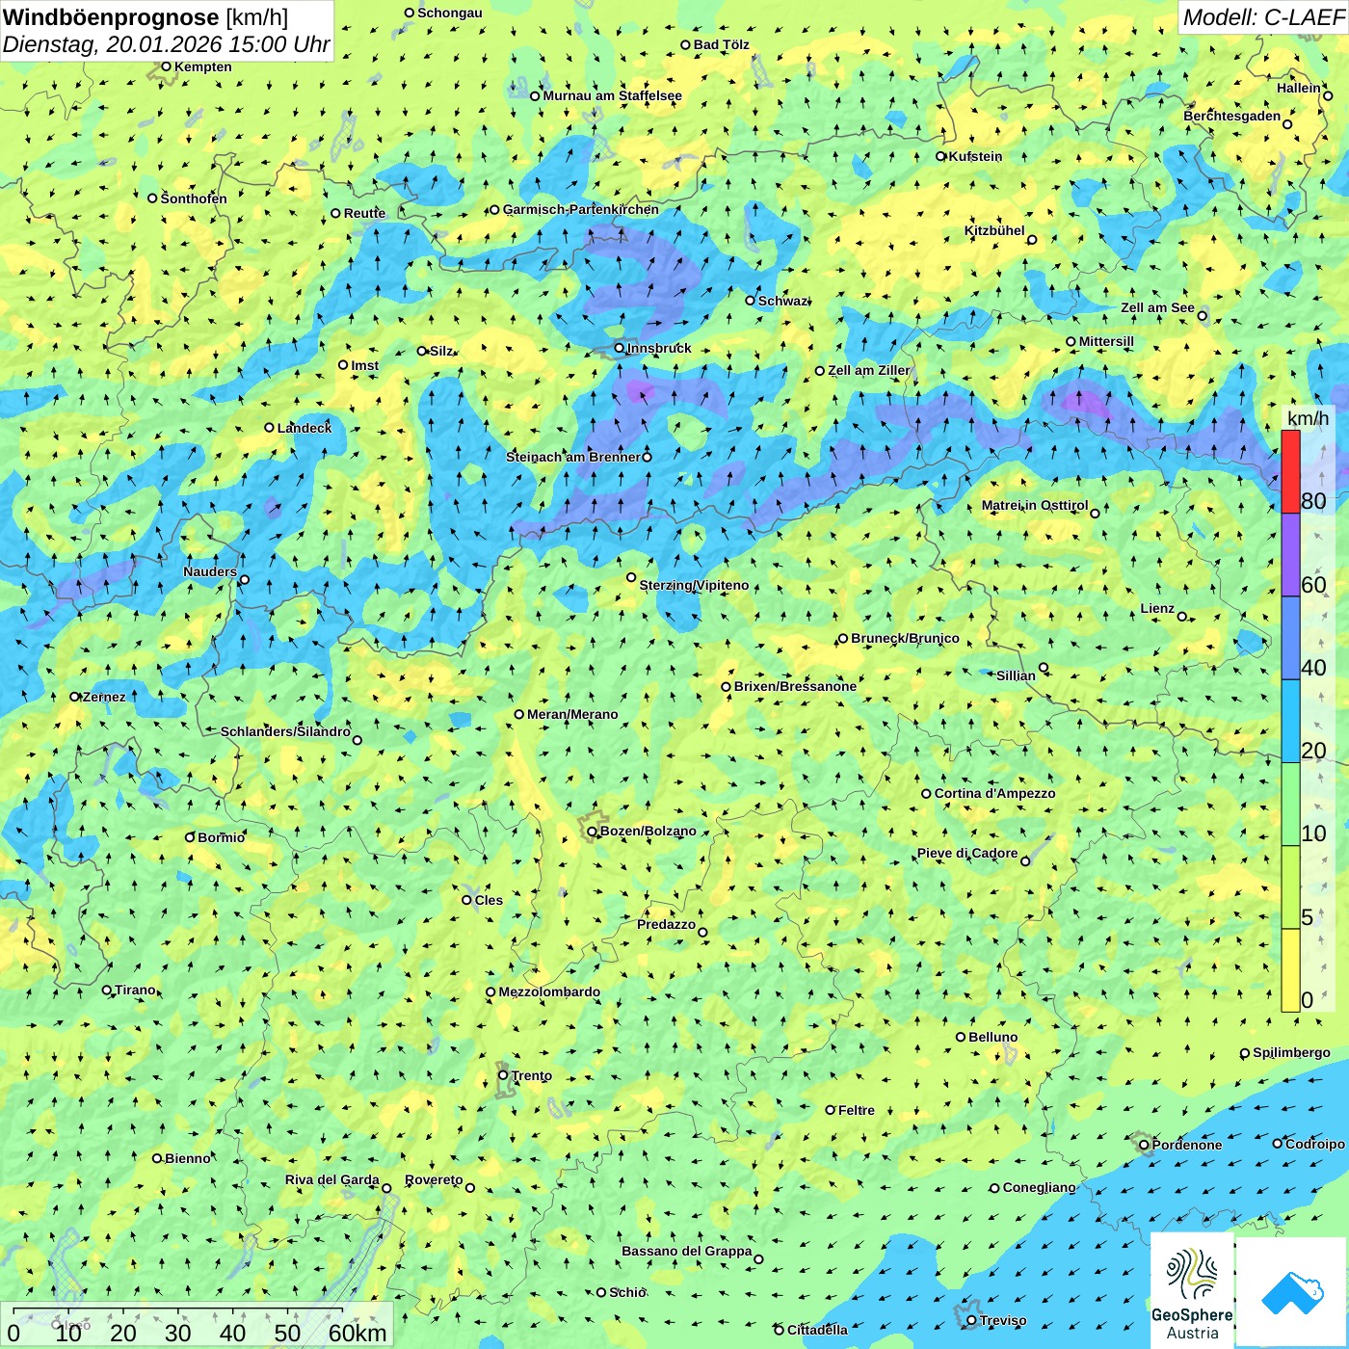Image resolution: width=1349 pixels, height=1349 pixels.
Task: Click the 'Sonthofen' label
Action: (194, 198)
